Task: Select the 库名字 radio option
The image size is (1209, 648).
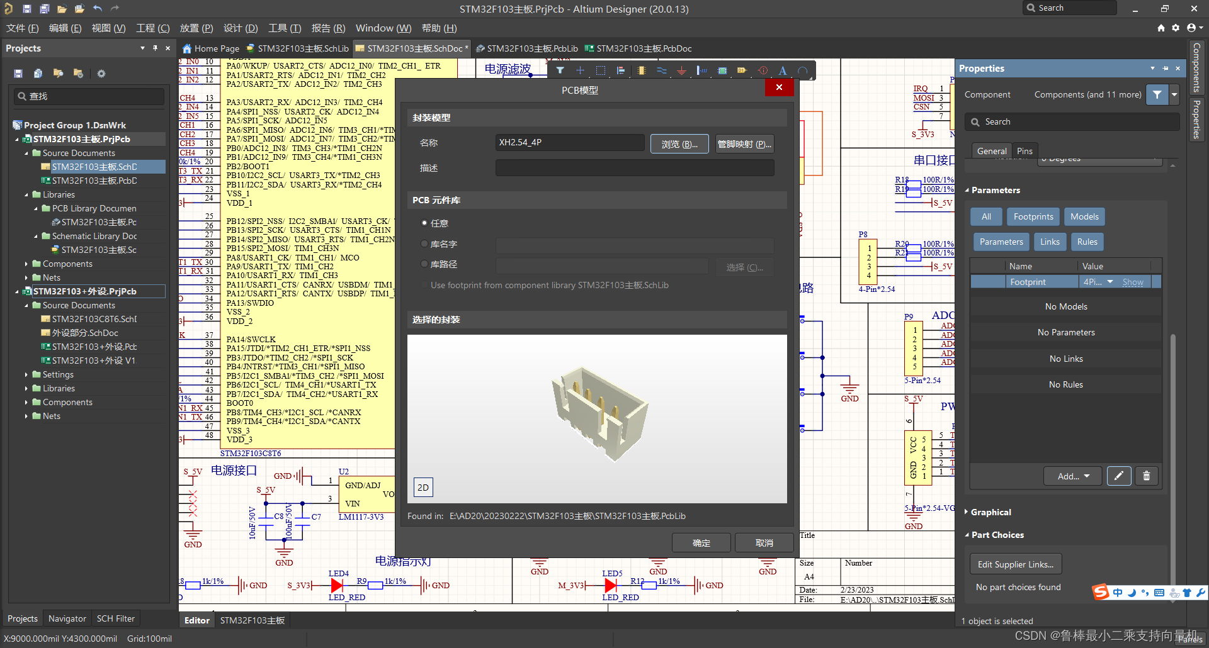Action: point(424,243)
